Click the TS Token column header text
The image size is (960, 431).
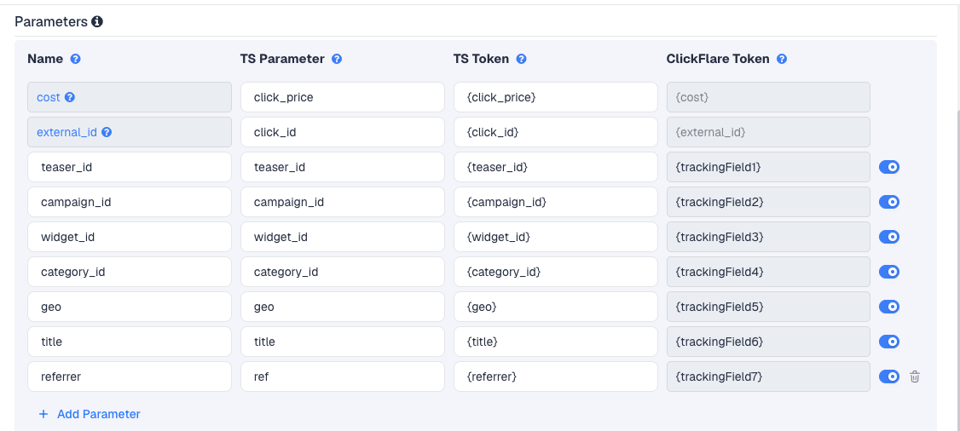click(481, 60)
